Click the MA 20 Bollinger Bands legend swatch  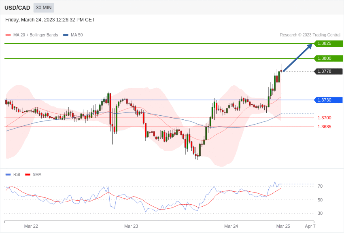(8, 35)
